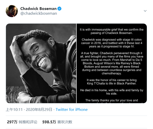The height and width of the screenshot is (129, 153).
Task: Open the 转推和评论 list
Action: 29,122
